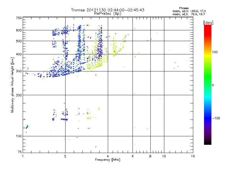
Task: Select the 'mean, sd,O: -93.6, 17.0' line
Action: pos(189,11)
